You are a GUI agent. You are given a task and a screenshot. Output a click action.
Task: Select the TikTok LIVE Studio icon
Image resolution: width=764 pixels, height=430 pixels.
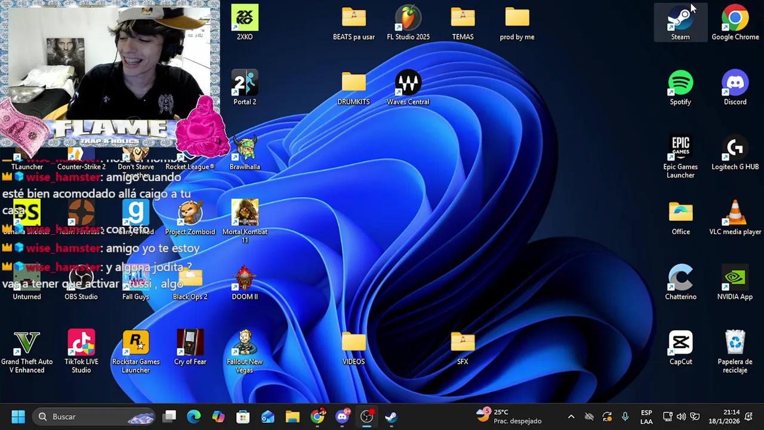pos(81,352)
